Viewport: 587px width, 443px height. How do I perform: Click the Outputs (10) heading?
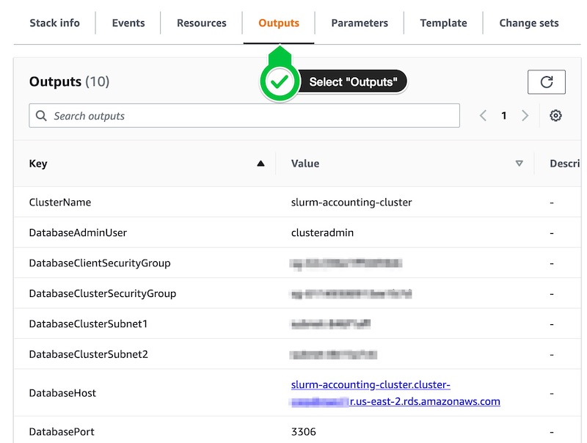click(x=69, y=81)
